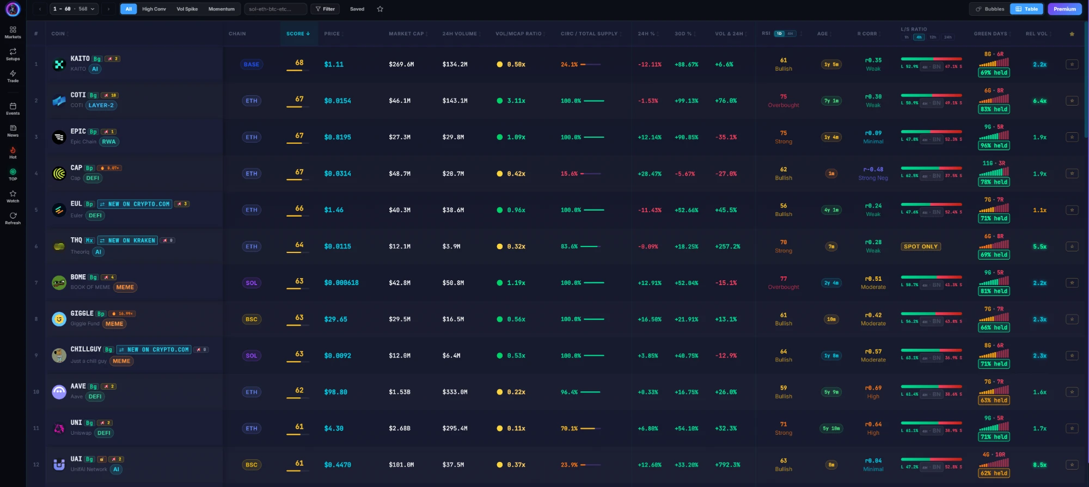
Task: Star EUL row as favorite
Action: 1072,210
